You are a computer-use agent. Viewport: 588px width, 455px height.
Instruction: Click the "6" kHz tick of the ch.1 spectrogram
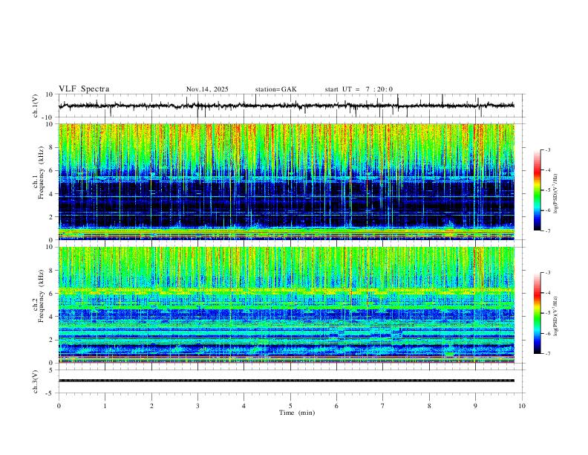pos(53,170)
